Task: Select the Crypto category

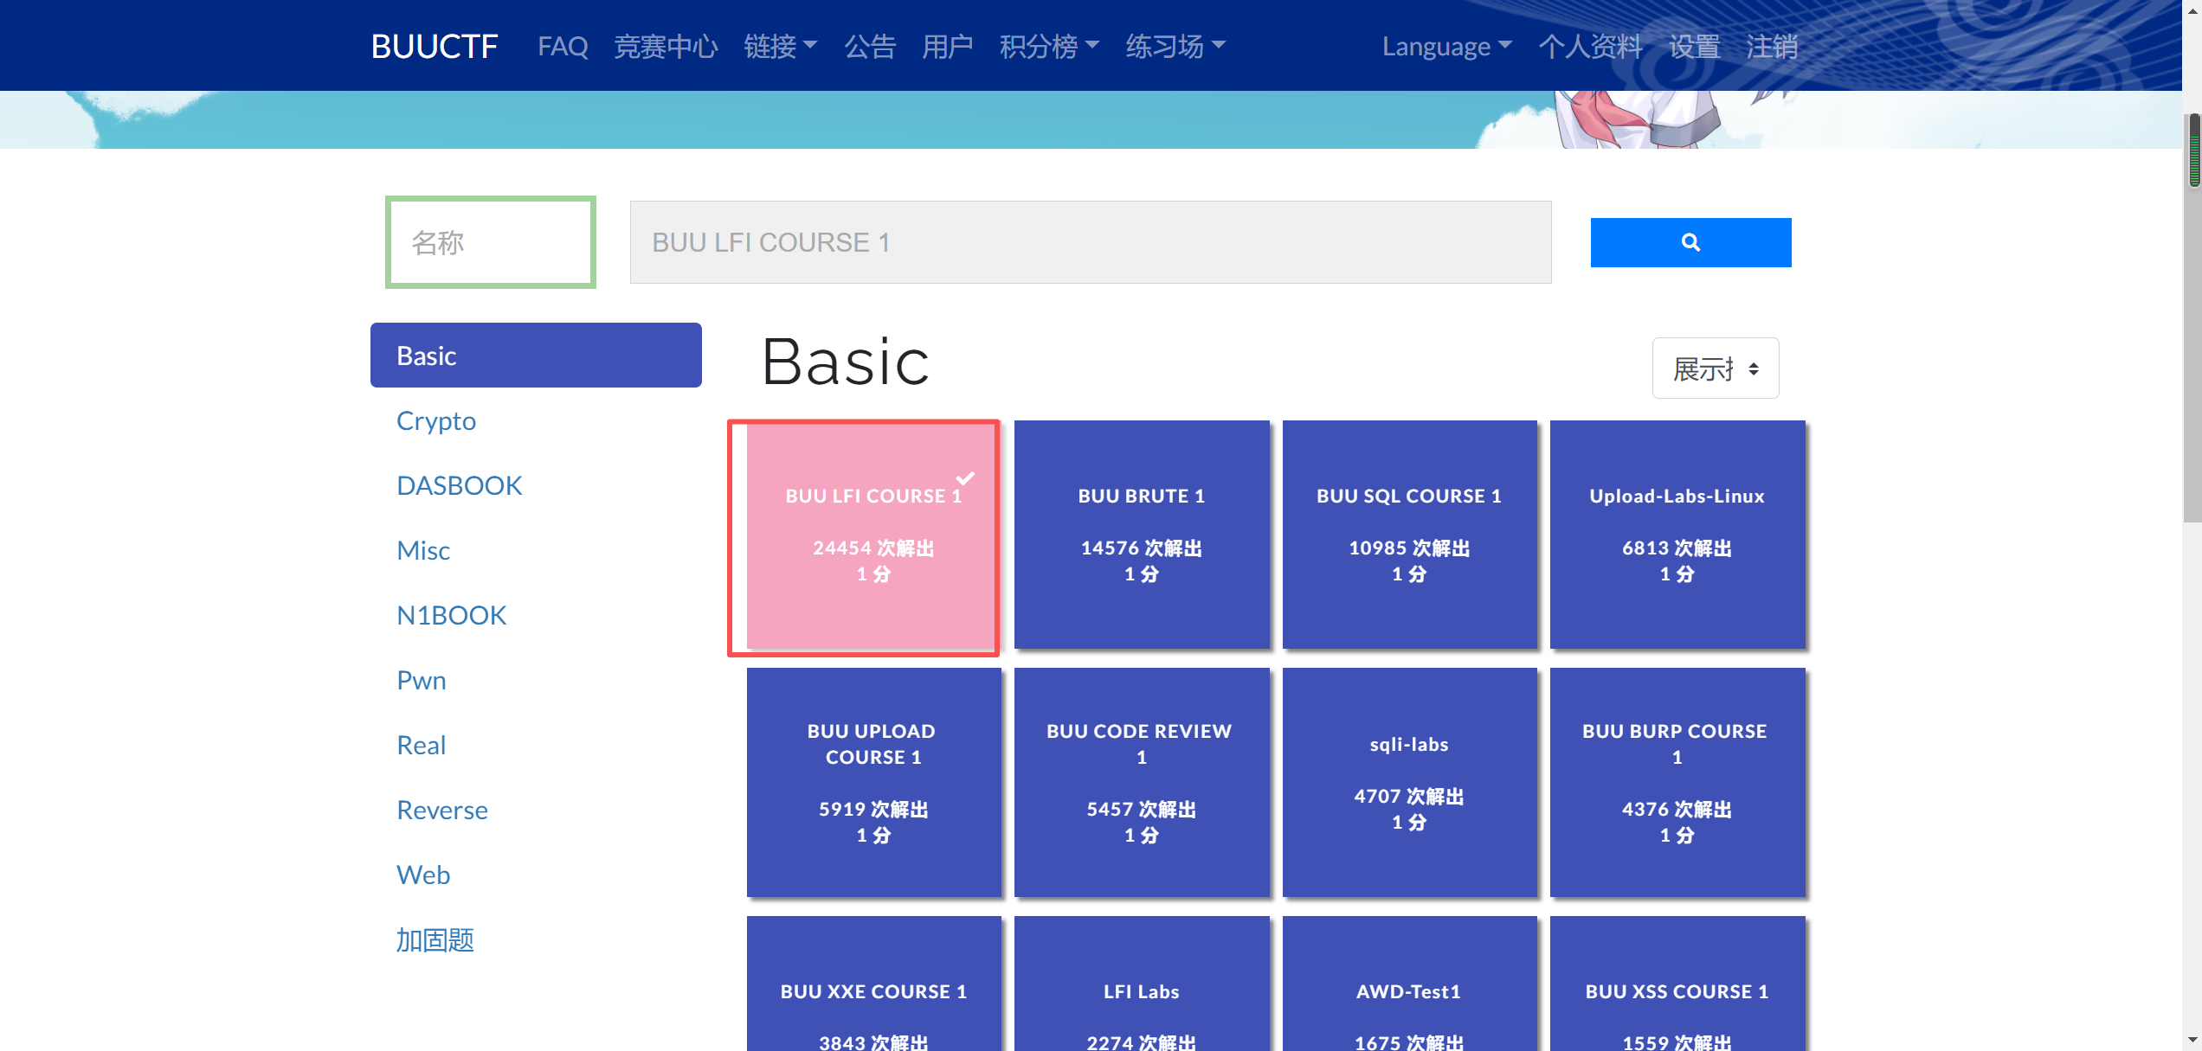Action: click(436, 420)
